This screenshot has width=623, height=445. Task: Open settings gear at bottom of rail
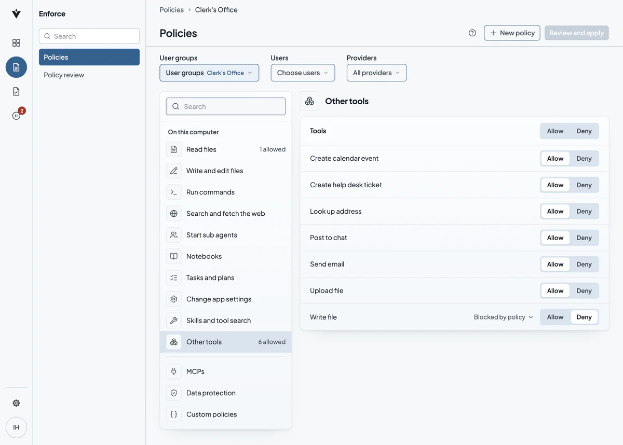16,403
